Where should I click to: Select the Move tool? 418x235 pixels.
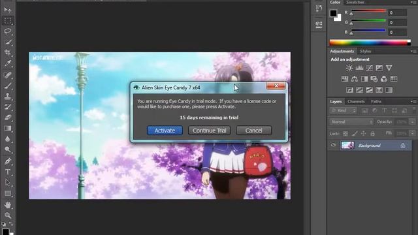click(x=8, y=10)
